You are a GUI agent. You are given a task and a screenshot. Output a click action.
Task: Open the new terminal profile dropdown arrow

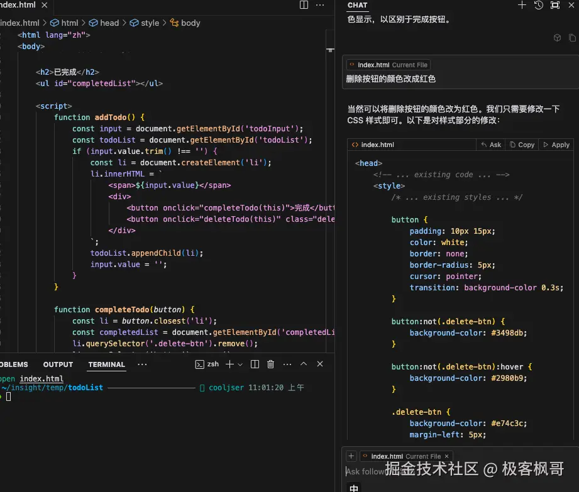click(x=240, y=364)
